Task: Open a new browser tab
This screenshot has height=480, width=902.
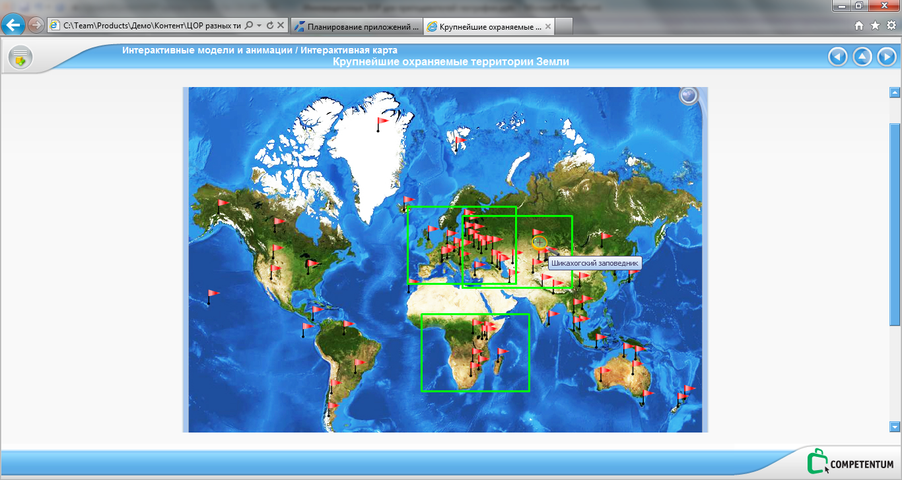Action: (563, 26)
